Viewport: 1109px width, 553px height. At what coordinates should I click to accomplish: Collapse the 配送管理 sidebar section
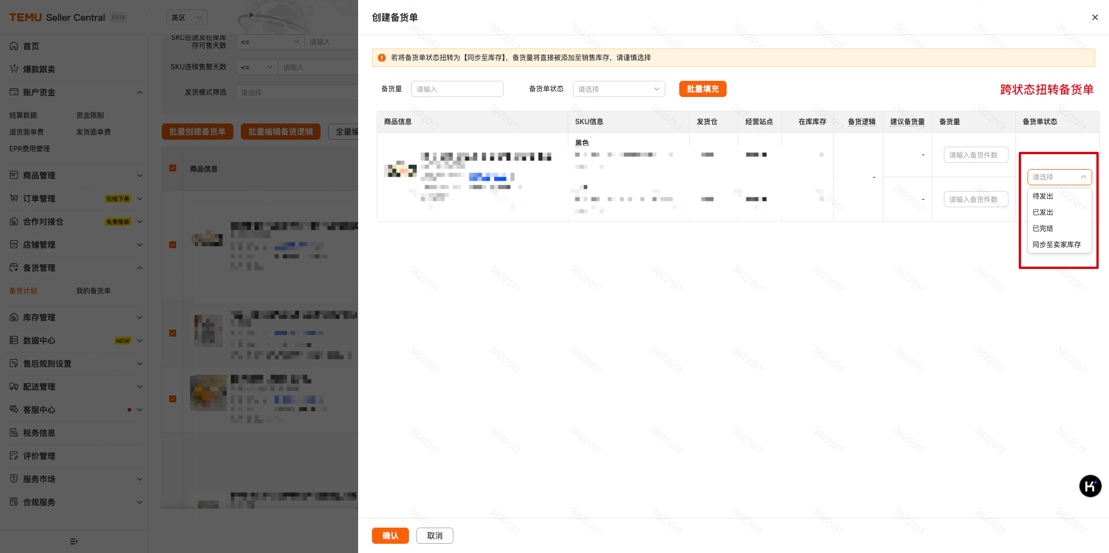point(139,386)
